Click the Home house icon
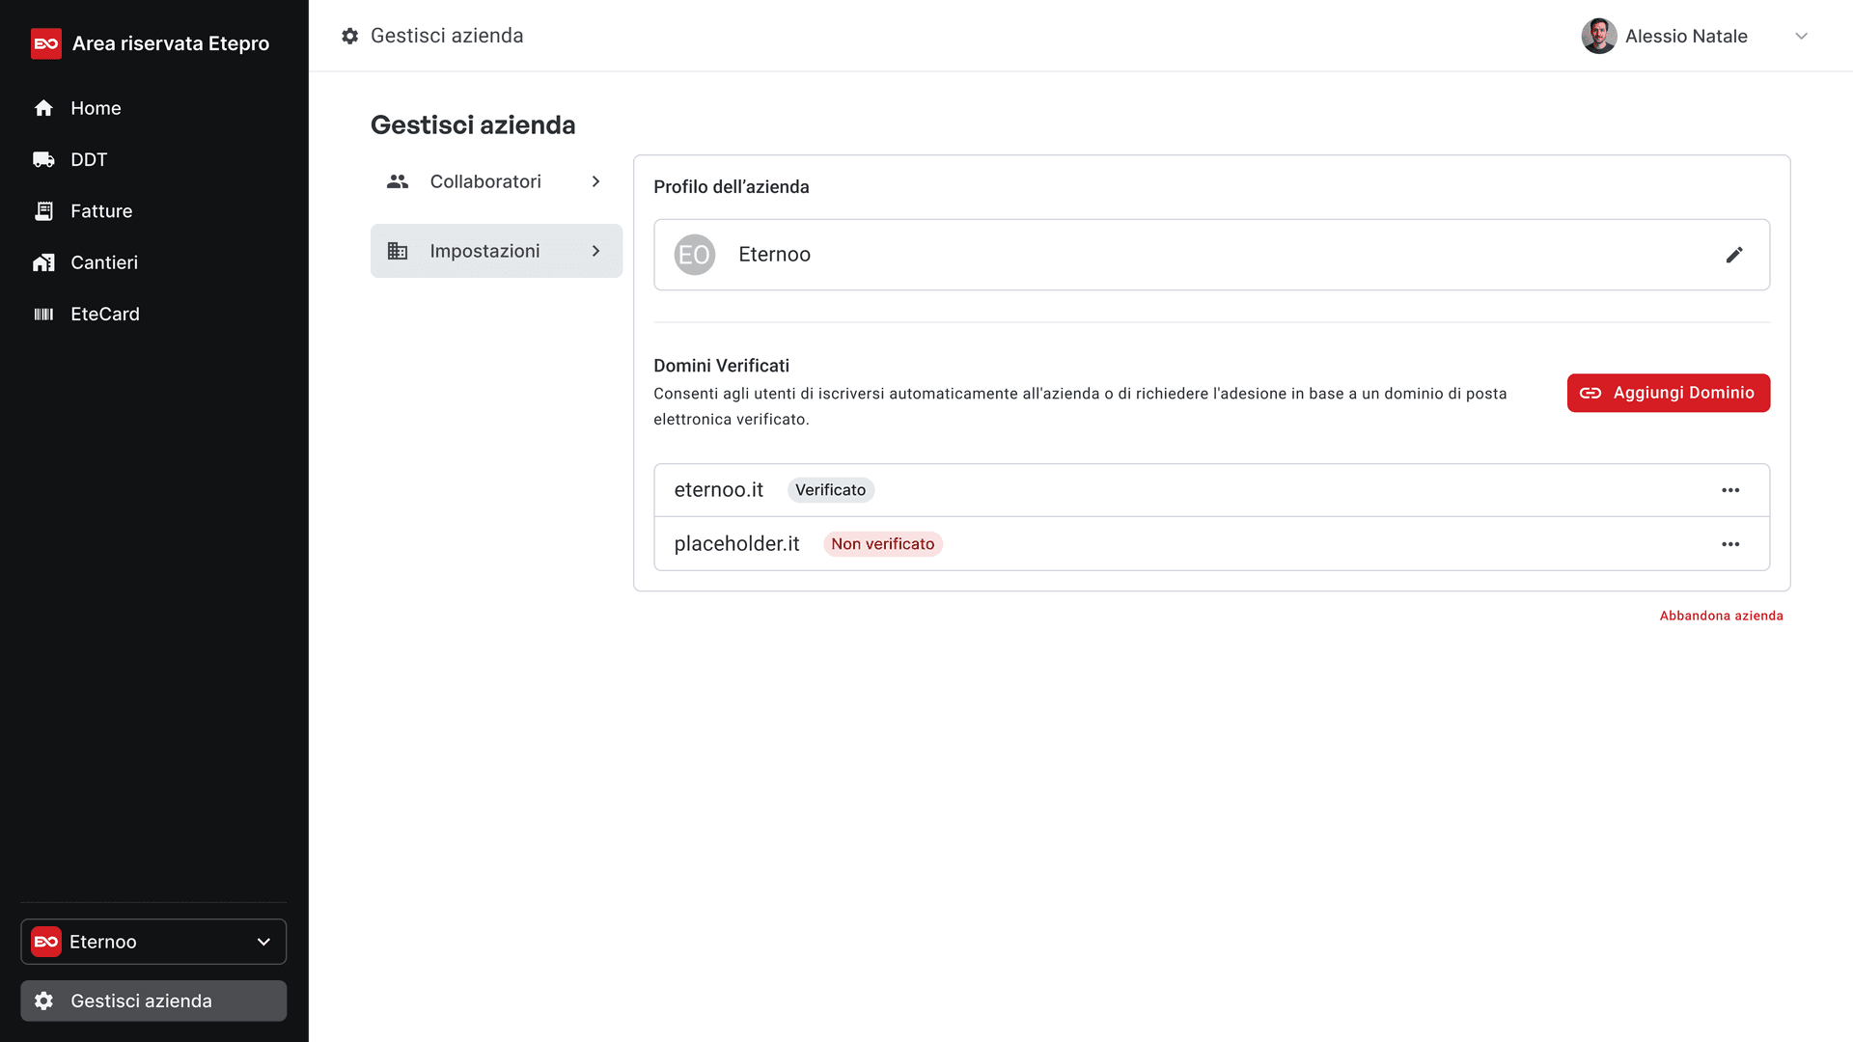 tap(43, 108)
